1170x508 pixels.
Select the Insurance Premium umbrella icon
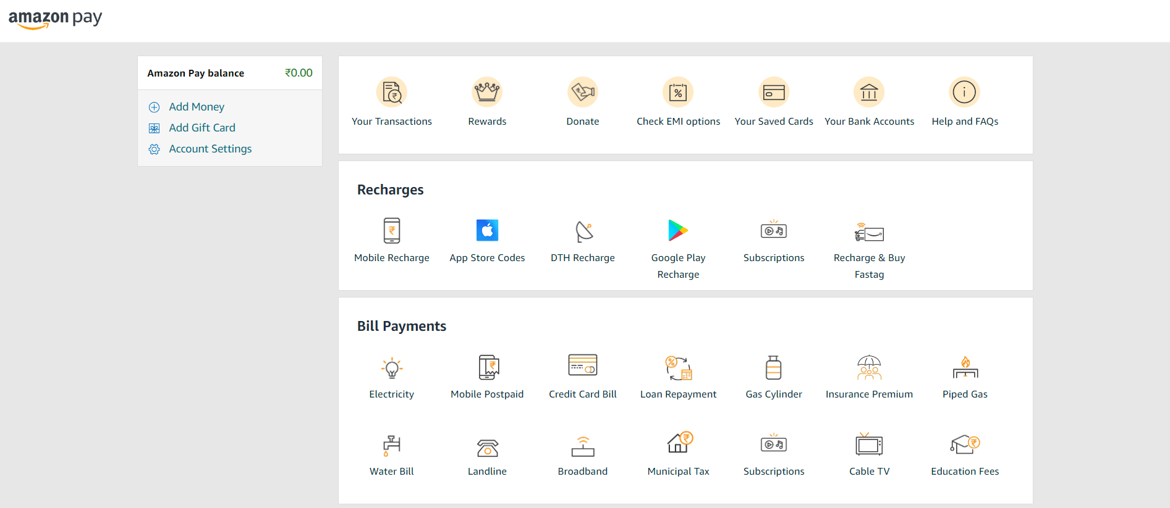pos(869,367)
